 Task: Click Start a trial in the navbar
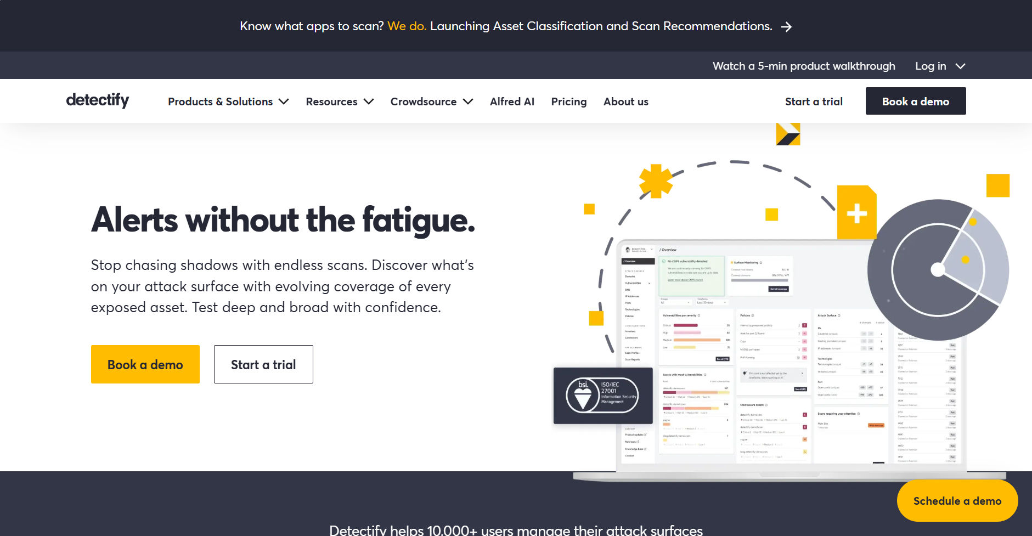pyautogui.click(x=814, y=101)
